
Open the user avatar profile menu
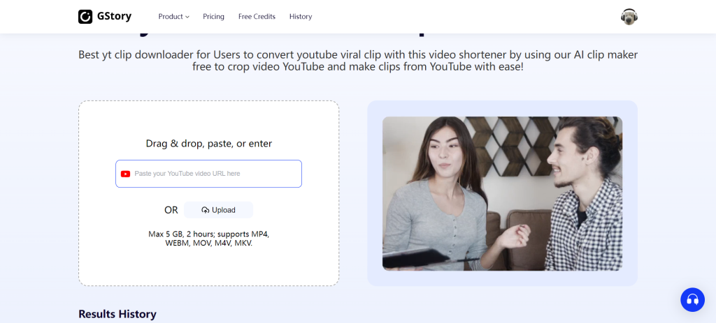629,17
